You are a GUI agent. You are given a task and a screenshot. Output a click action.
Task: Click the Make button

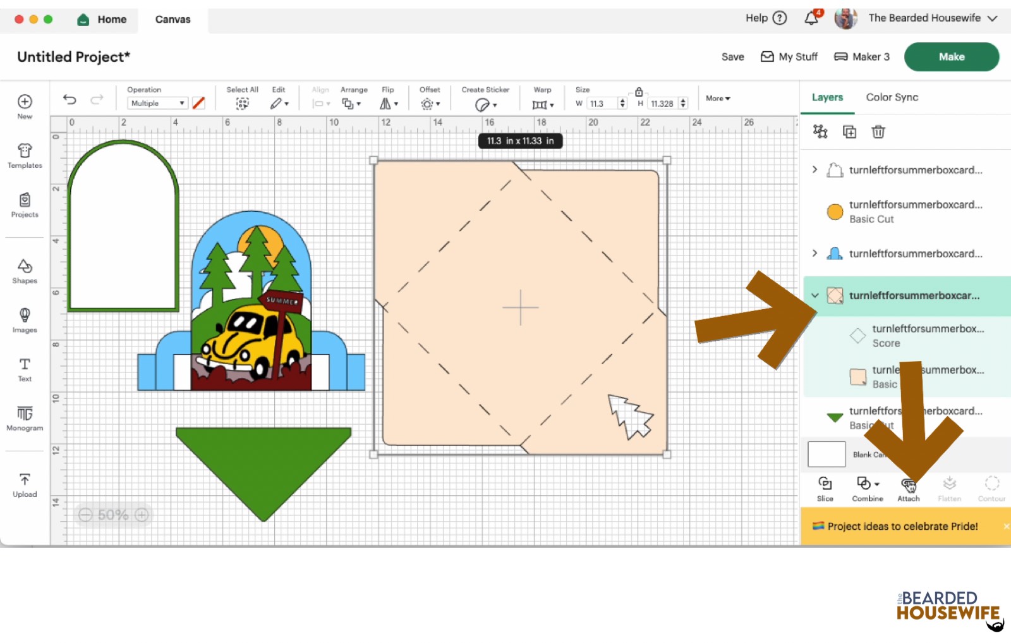pyautogui.click(x=952, y=57)
